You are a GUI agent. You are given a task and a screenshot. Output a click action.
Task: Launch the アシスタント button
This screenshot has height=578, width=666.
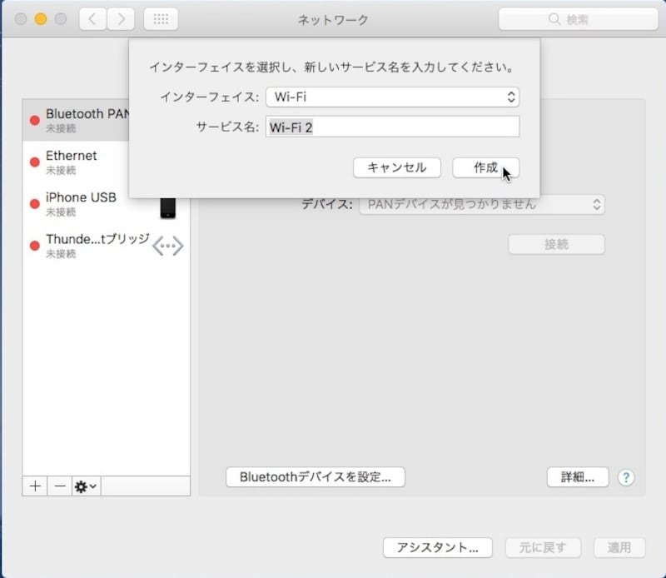pyautogui.click(x=437, y=547)
